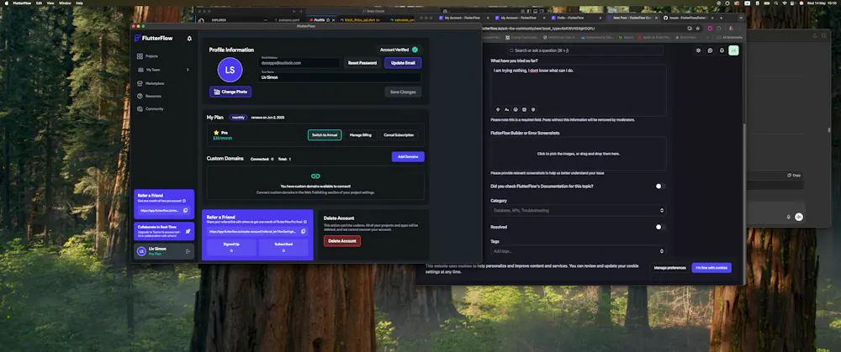Open Resources in sidebar

click(149, 96)
